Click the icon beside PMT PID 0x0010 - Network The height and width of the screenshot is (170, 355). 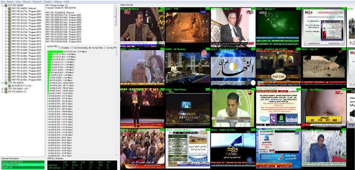[9, 8]
